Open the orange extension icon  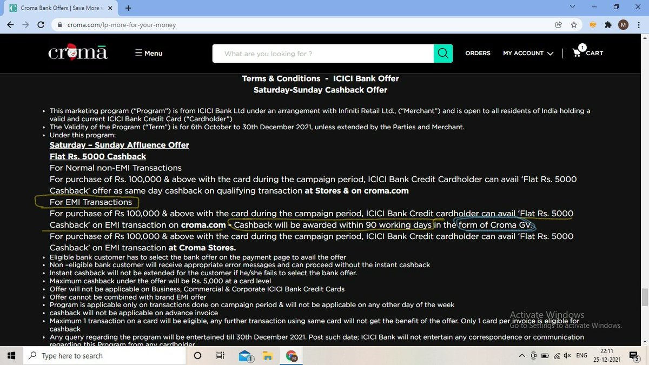pyautogui.click(x=593, y=25)
